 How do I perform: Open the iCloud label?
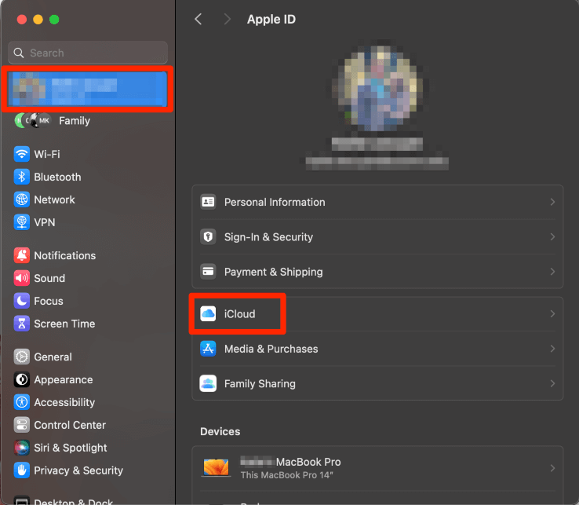pyautogui.click(x=239, y=314)
